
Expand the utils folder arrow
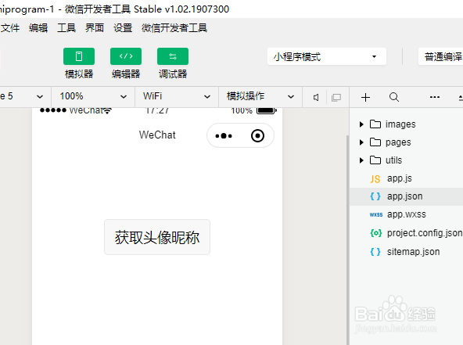pyautogui.click(x=361, y=160)
